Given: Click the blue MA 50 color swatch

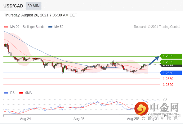Looking at the screenshot, I should (x=51, y=27).
